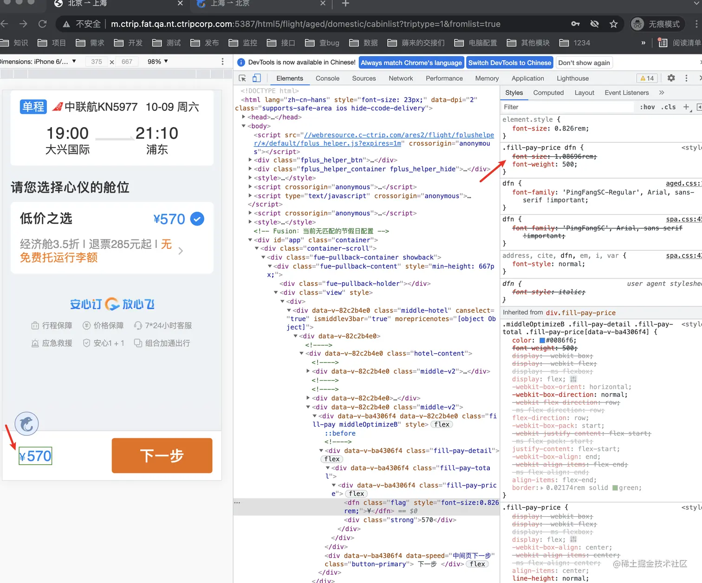Toggle the 低价之选 selected check circle

pos(197,219)
